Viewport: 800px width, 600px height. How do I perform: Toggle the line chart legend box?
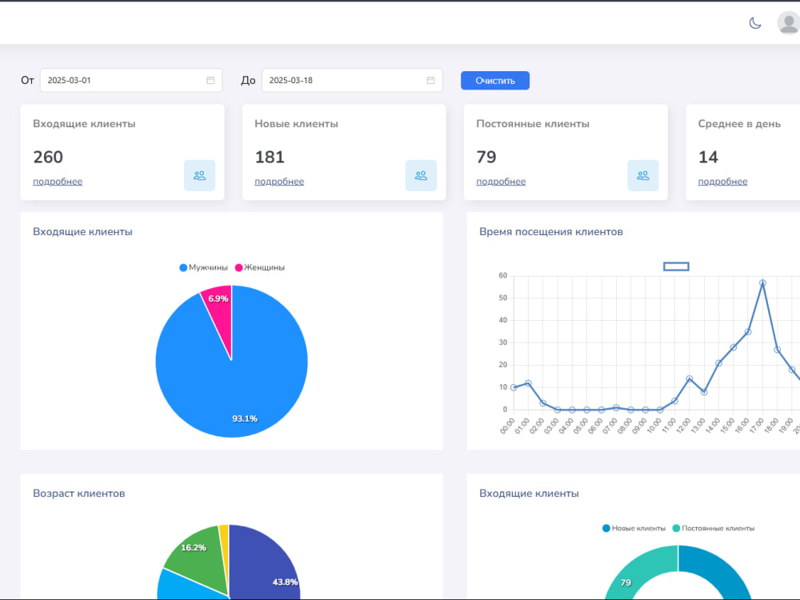676,266
